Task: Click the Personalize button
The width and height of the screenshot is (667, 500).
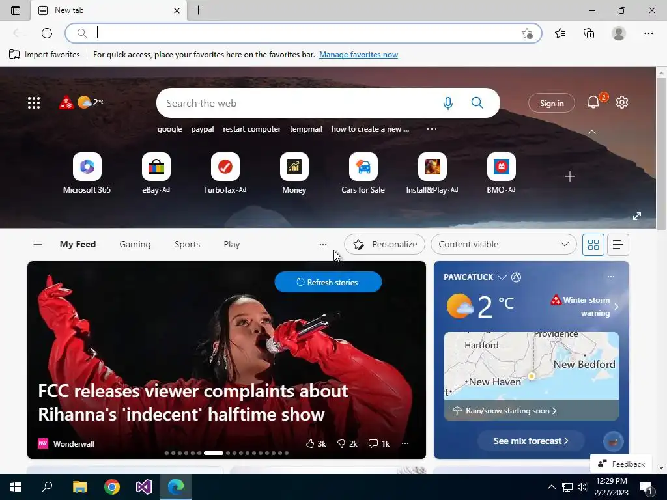Action: pyautogui.click(x=384, y=245)
